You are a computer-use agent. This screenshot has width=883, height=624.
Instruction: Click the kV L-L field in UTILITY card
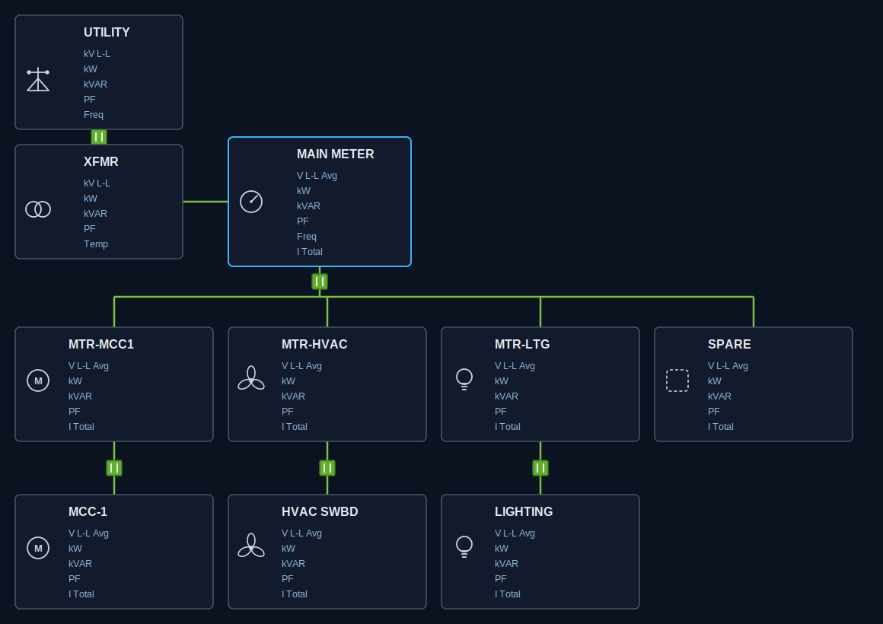(x=97, y=54)
